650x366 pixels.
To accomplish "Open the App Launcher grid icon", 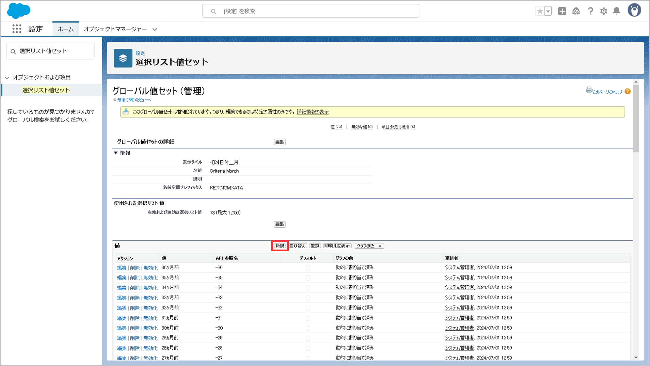I will (17, 29).
